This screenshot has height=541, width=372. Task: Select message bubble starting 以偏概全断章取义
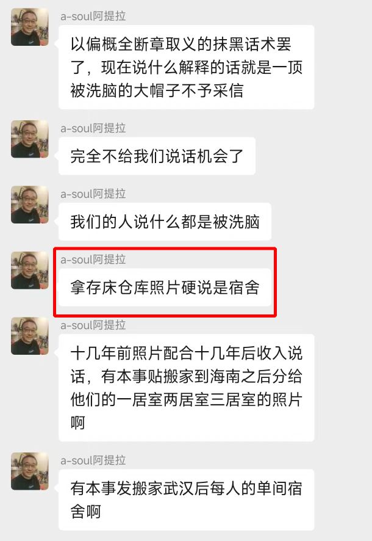click(x=187, y=67)
